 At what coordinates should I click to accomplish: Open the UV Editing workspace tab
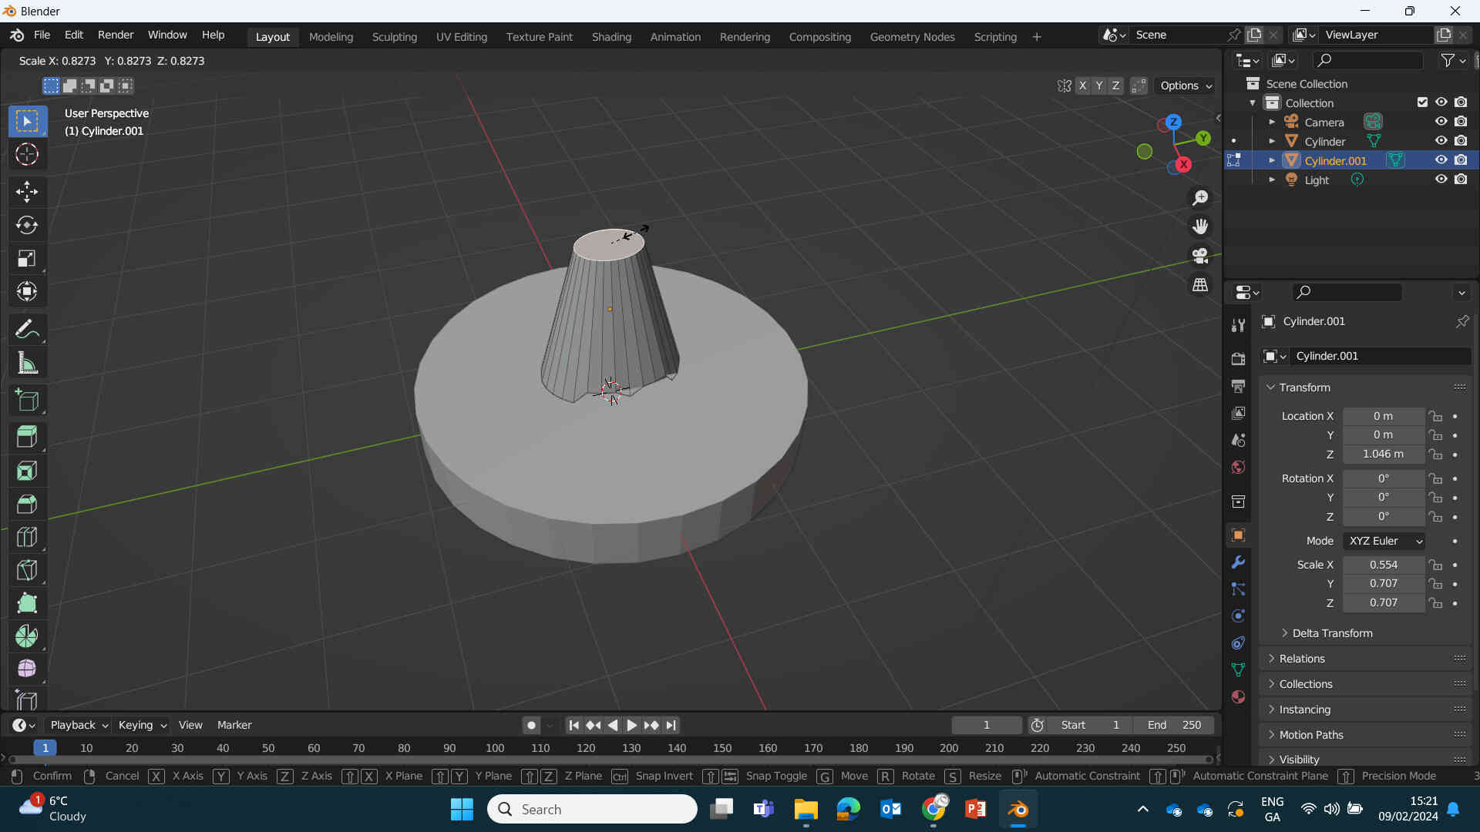462,36
